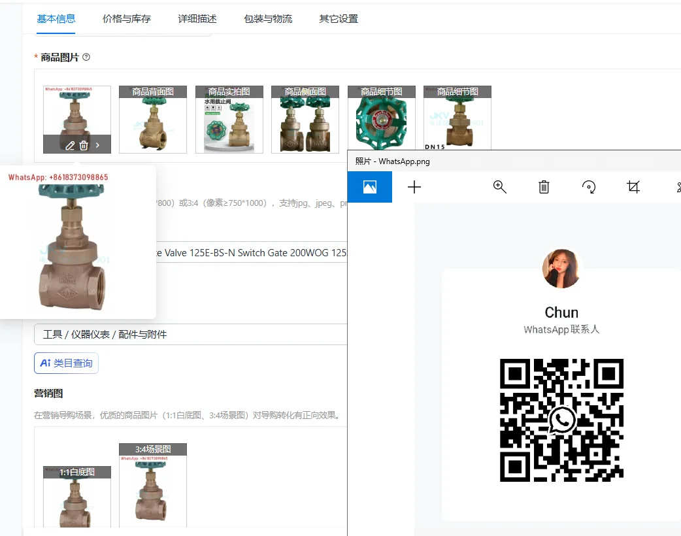This screenshot has height=536, width=681.
Task: Select the 3:4场景图 marketing image
Action: click(x=153, y=485)
